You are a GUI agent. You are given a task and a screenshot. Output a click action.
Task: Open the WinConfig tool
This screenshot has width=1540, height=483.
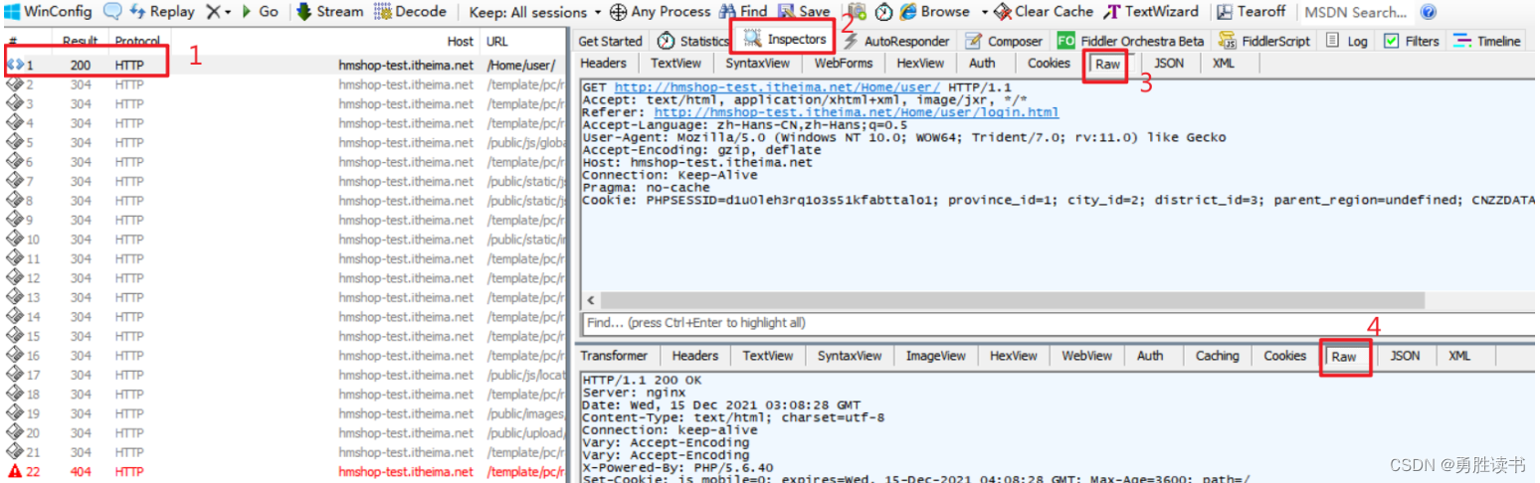[49, 12]
